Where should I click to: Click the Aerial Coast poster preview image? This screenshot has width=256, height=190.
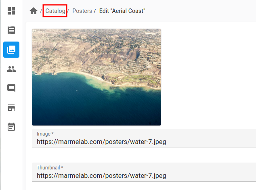[97, 77]
